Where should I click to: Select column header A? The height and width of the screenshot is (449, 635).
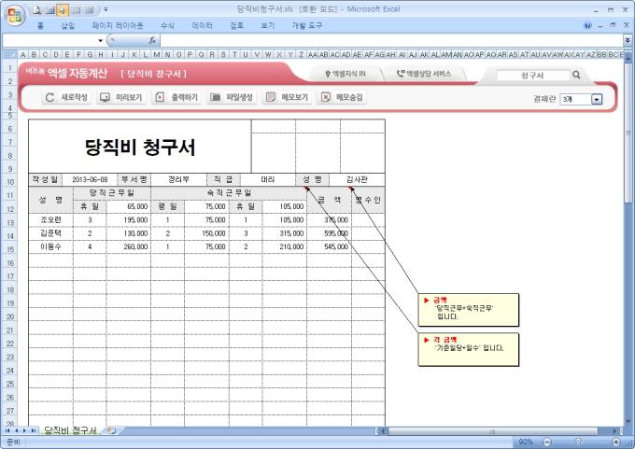click(23, 54)
